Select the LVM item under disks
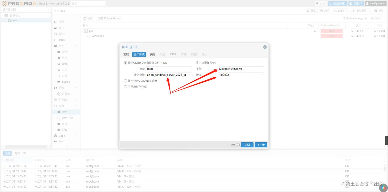The image size is (388, 192). [66, 112]
